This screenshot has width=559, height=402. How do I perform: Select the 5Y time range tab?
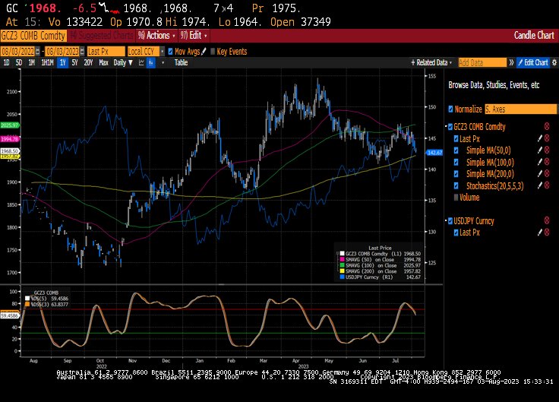click(x=74, y=63)
